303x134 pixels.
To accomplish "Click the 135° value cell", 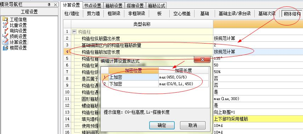I will coord(258,58).
